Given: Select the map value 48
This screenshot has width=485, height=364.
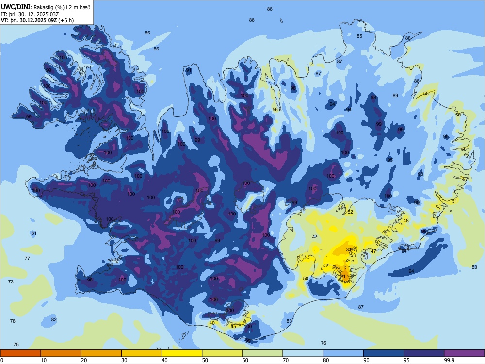Looking at the screenshot, I should 406,221.
